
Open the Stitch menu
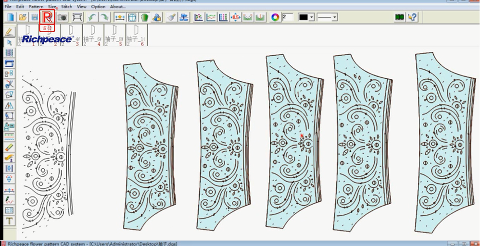tap(66, 7)
